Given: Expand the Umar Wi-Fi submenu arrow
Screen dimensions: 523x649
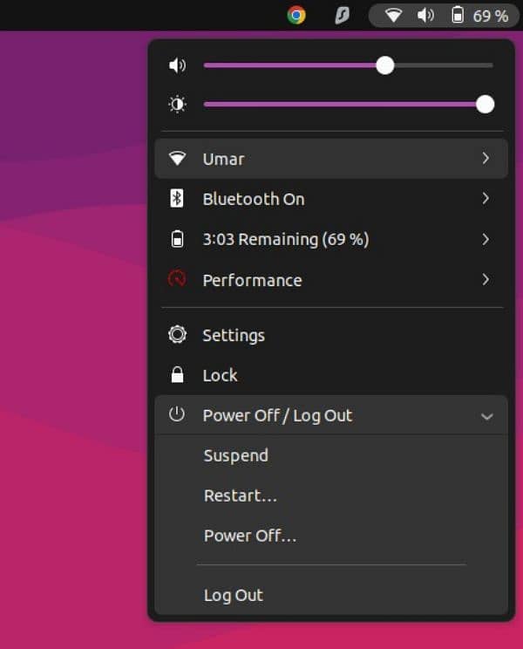Looking at the screenshot, I should [x=486, y=159].
